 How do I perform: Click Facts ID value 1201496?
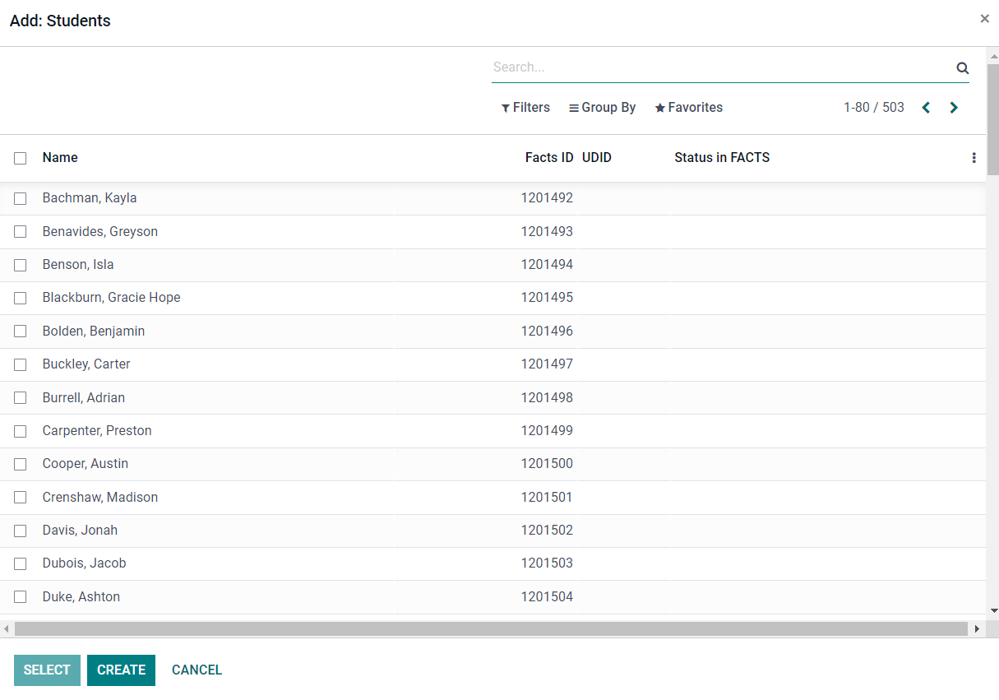[547, 331]
